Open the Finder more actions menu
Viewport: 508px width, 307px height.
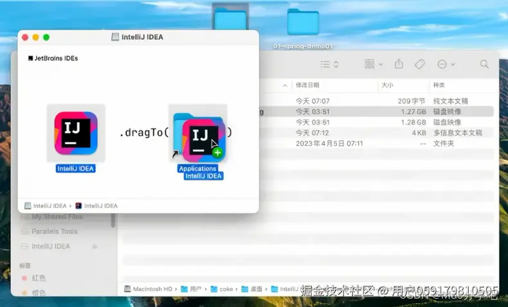click(x=446, y=64)
